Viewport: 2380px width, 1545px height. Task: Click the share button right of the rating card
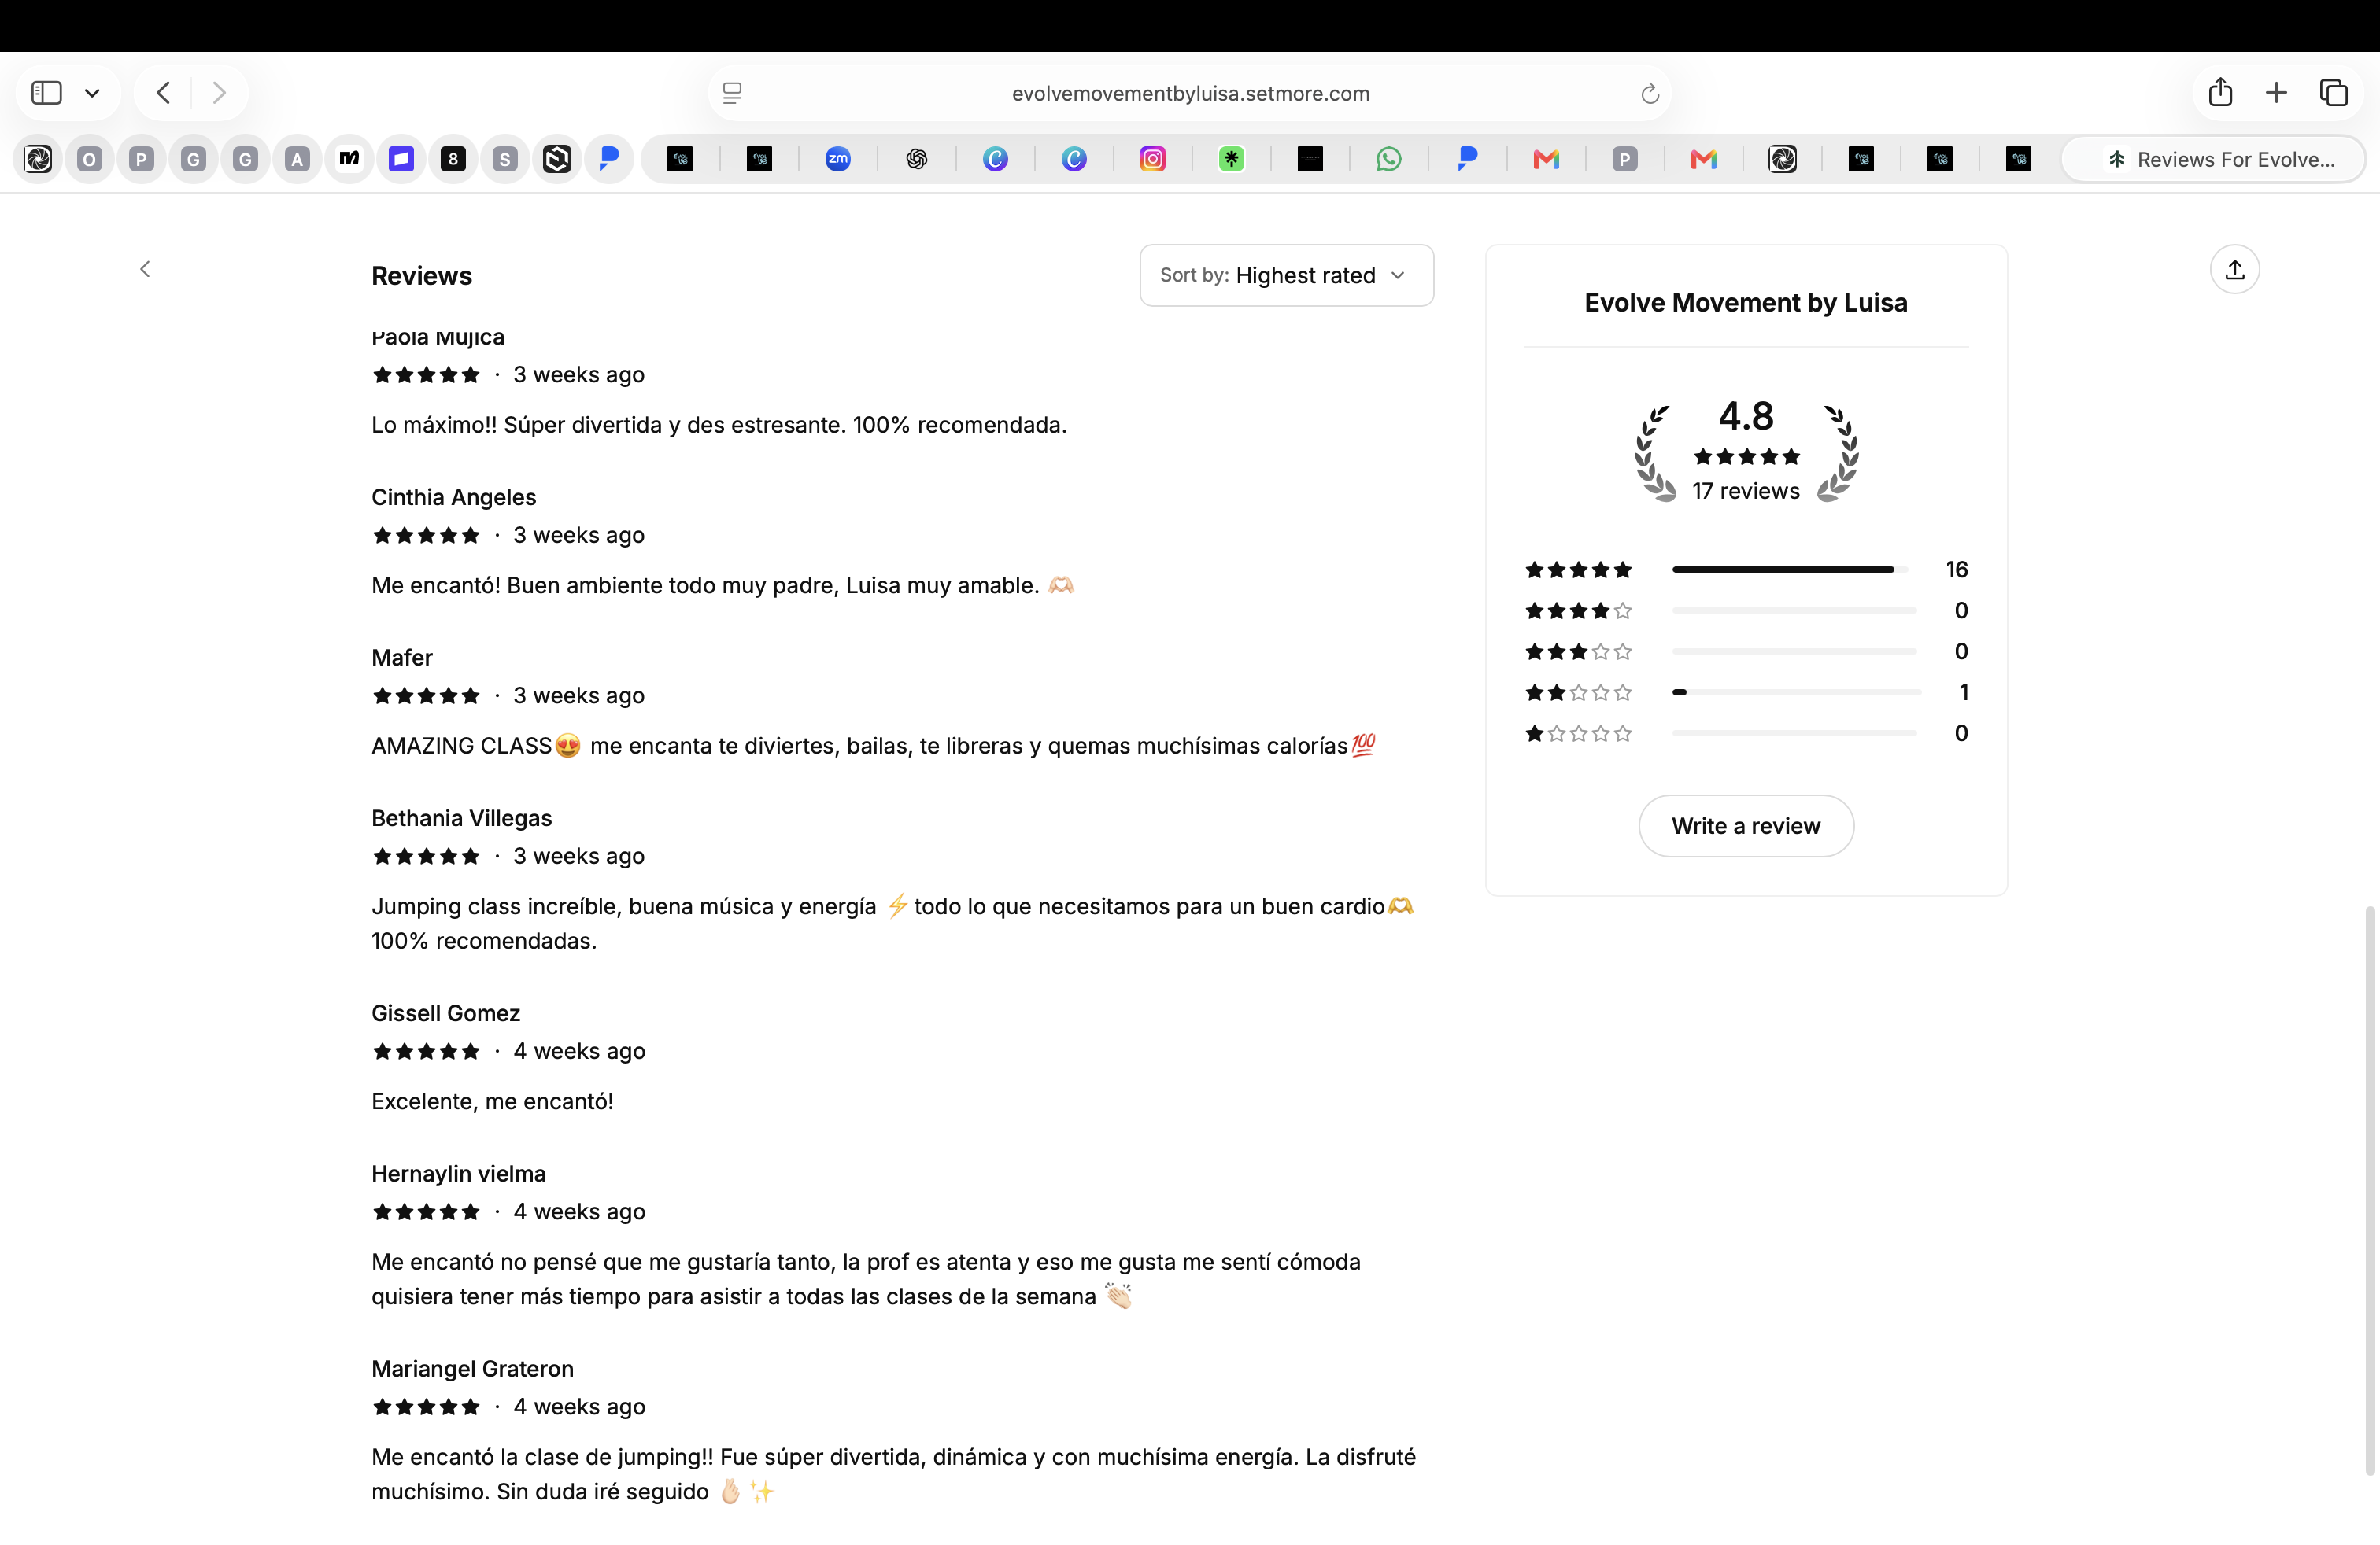[2234, 269]
